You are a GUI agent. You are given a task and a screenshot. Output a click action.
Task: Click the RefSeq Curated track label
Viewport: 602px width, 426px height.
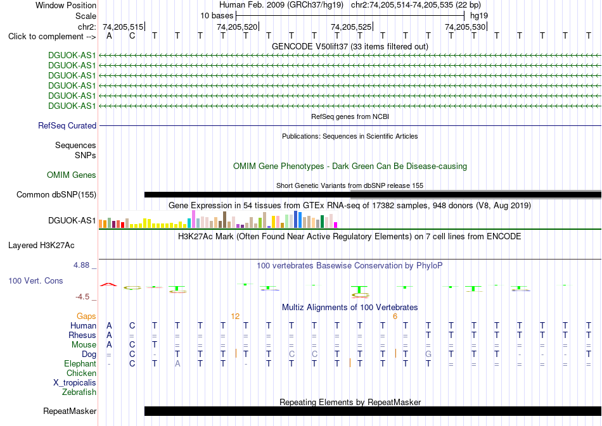coord(67,126)
